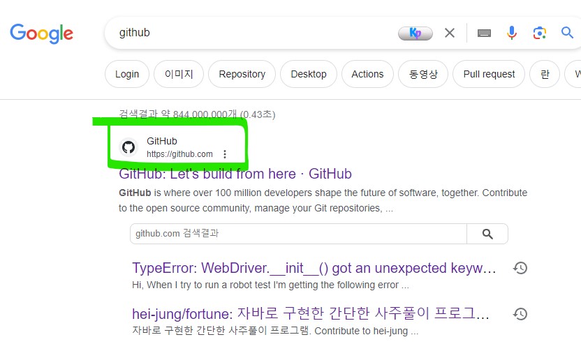
Task: Click the 검색결과 약 844,000,000개 result stats
Action: pos(197,114)
